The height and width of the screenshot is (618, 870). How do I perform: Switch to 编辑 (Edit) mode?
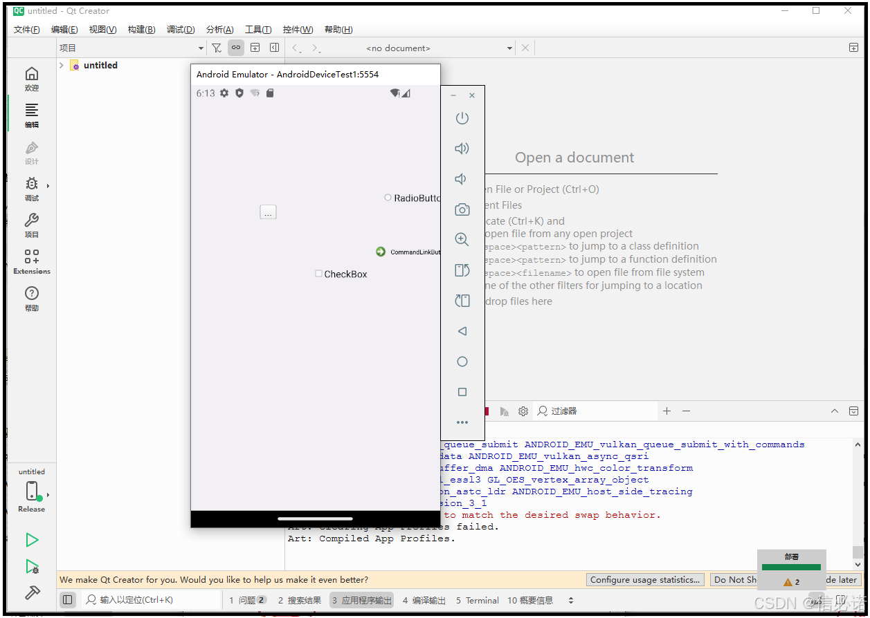tap(32, 115)
